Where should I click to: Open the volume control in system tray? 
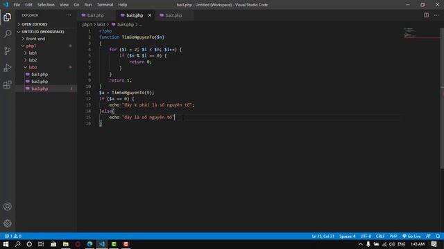click(392, 244)
